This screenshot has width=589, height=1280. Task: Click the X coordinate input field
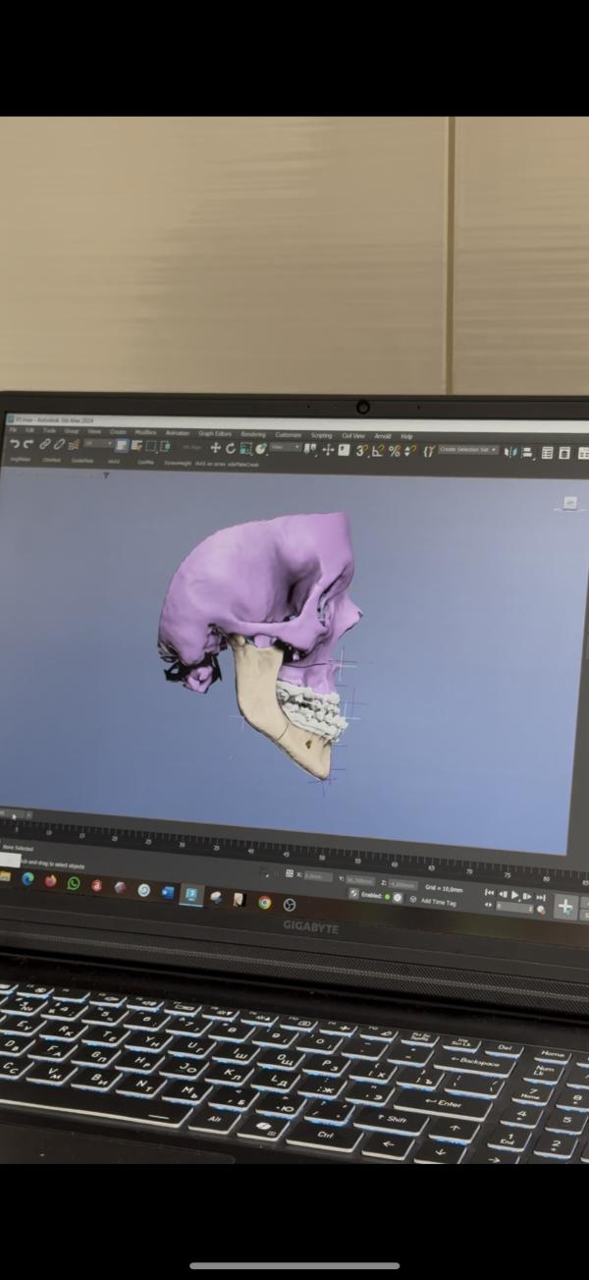pyautogui.click(x=319, y=876)
